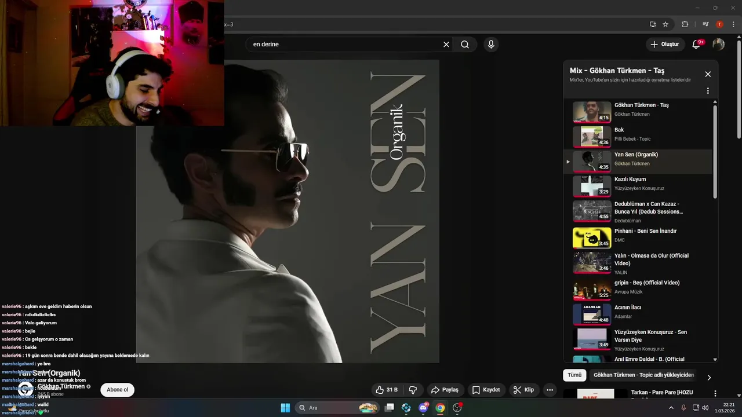Play Acının İlacı by Adamlar
This screenshot has height=417, width=742.
point(638,314)
